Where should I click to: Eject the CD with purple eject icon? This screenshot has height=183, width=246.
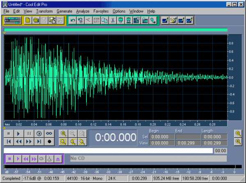58,158
